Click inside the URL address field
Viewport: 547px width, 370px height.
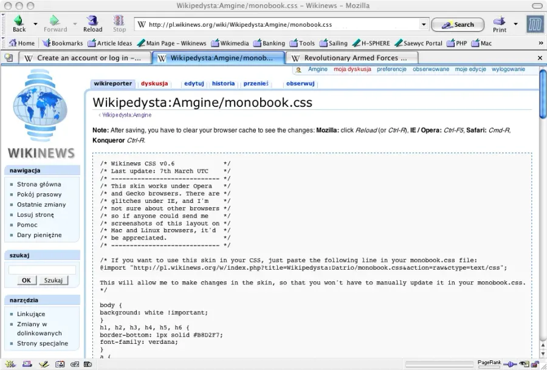point(283,25)
